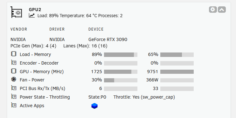Click the GeForce RTX 3090 device name

click(x=108, y=39)
